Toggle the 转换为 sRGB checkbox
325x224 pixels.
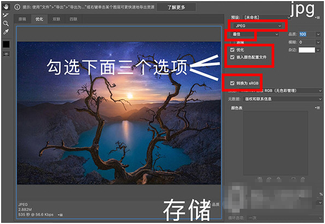click(232, 83)
